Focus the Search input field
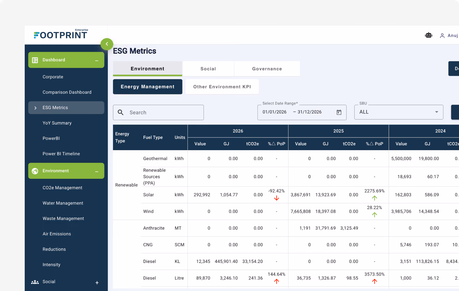This screenshot has height=291, width=459. [158, 113]
